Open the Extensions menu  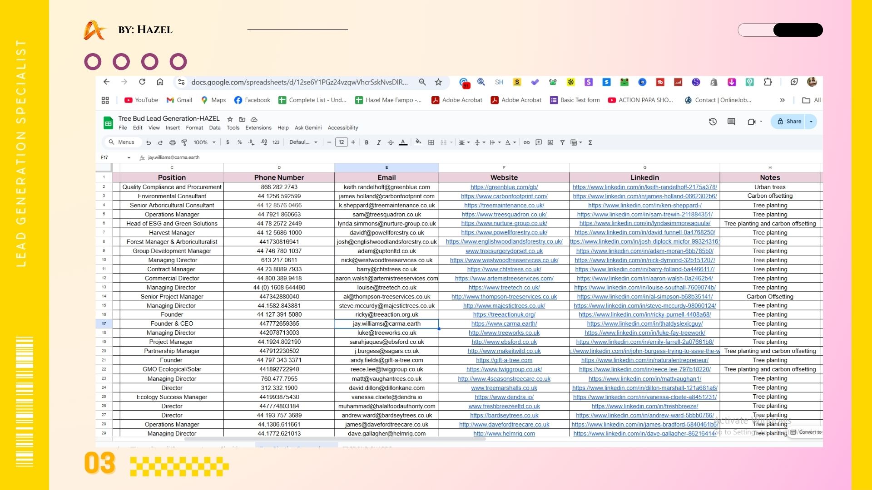(x=258, y=128)
